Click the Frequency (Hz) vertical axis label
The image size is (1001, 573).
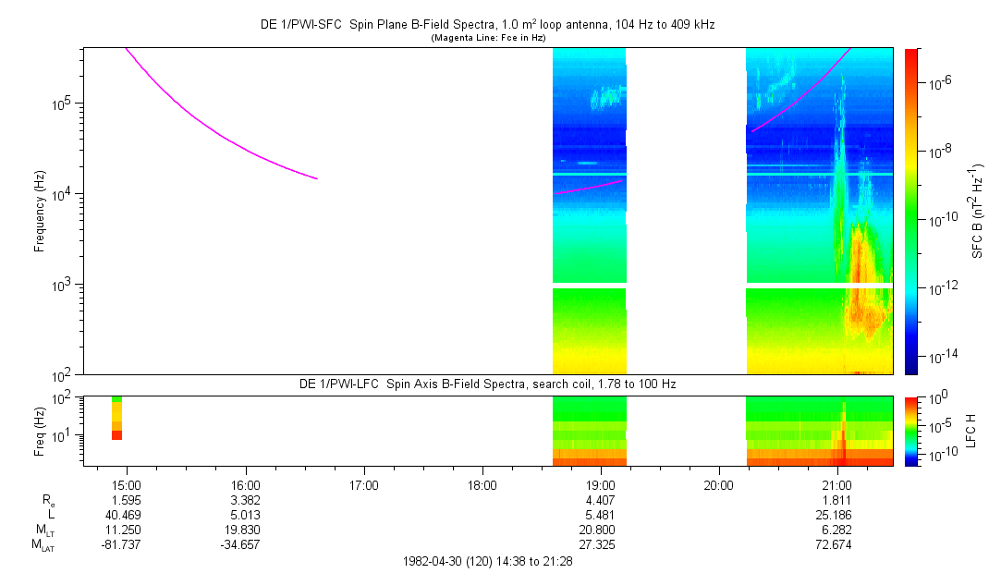(x=40, y=211)
